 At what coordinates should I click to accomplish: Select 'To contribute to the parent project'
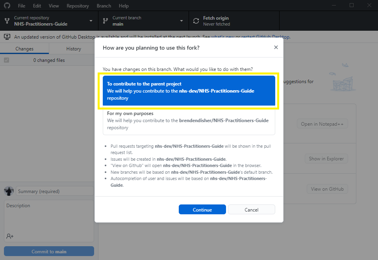pyautogui.click(x=189, y=91)
